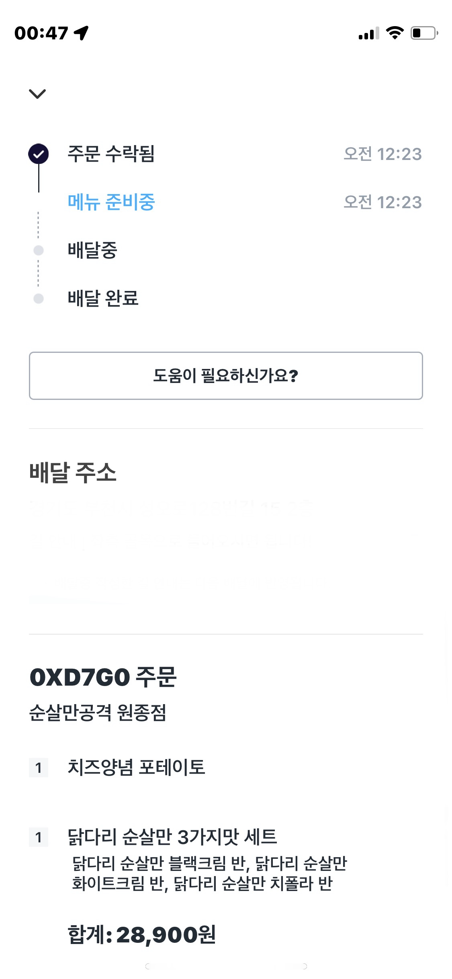Tap the 합계: 28,900원 total
Image resolution: width=452 pixels, height=979 pixels.
142,935
